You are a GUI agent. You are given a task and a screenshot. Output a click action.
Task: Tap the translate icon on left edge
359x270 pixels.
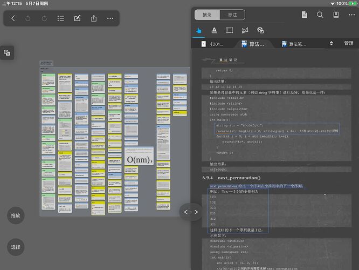(7, 53)
